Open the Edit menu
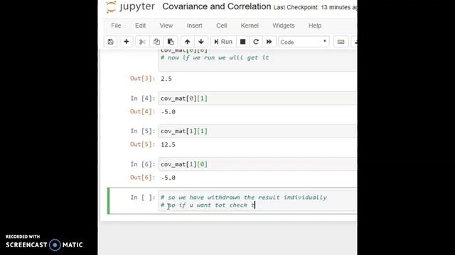455x255 pixels. tap(141, 25)
